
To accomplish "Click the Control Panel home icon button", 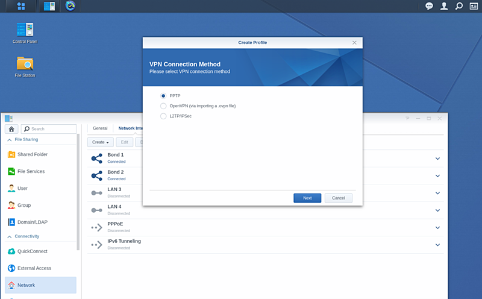I will [11, 129].
